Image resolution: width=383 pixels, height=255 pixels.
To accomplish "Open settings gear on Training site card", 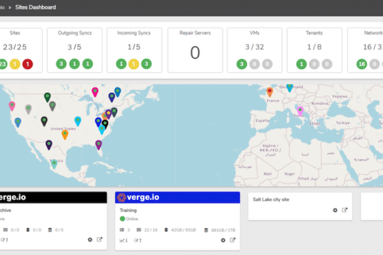I will 223,241.
